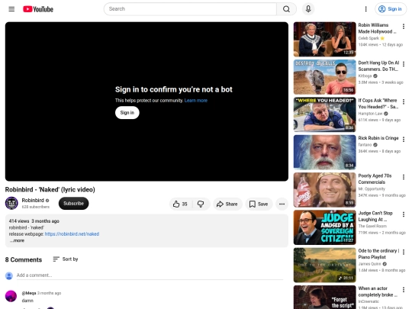Screen dimensions: 412x309
Task: Open If Cops Ask Where You Headed thumbnail
Action: [x=325, y=114]
